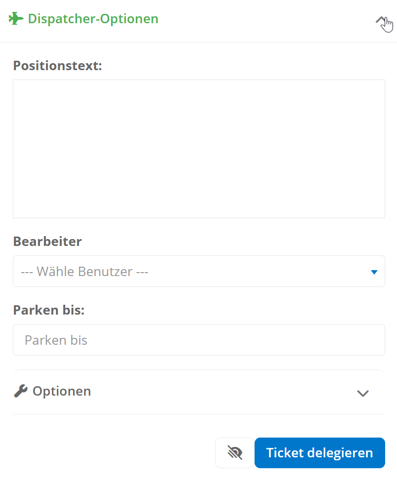Click the crossed-out eye icon button
Viewport: 397px width, 484px height.
pyautogui.click(x=235, y=453)
